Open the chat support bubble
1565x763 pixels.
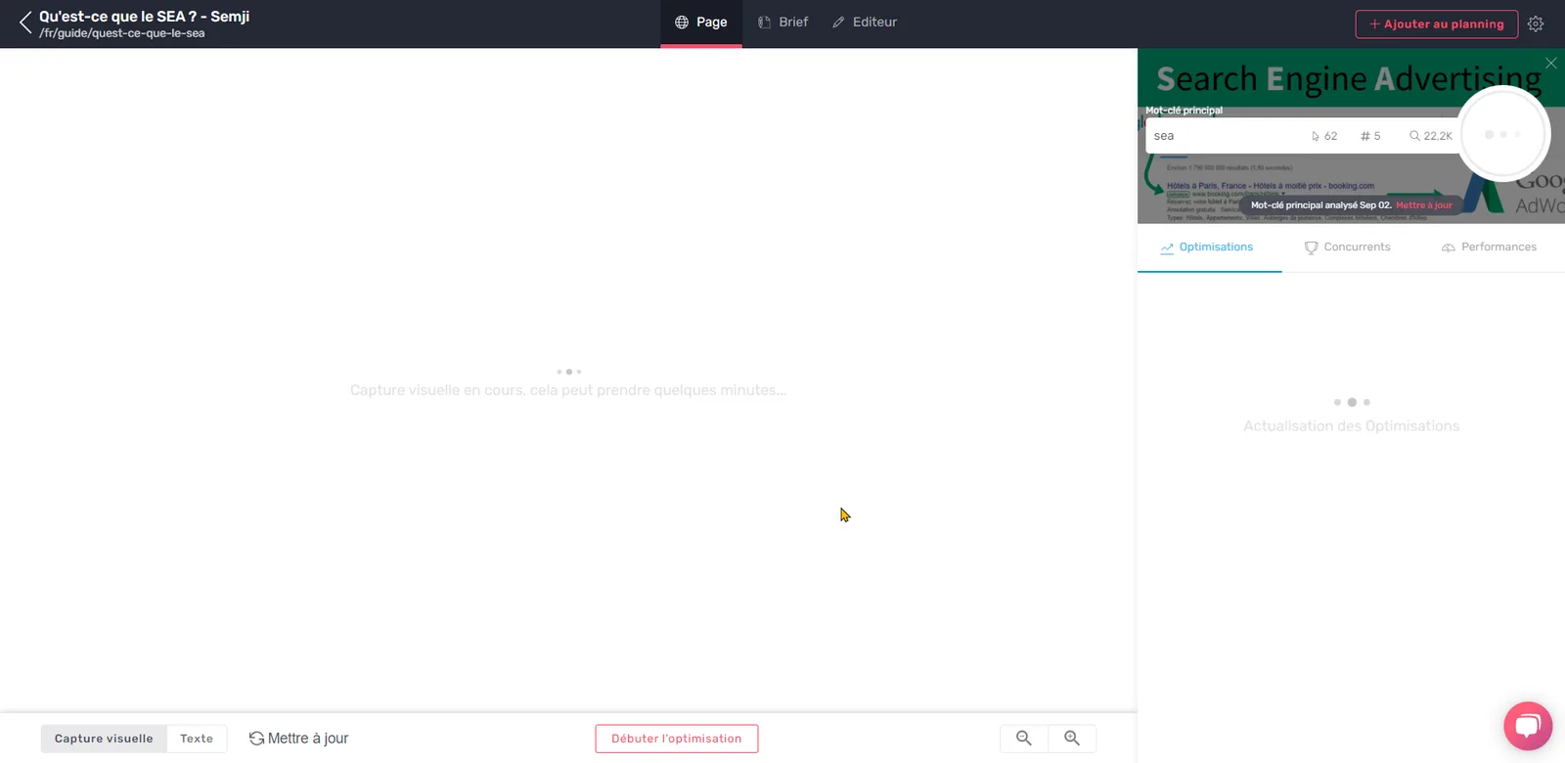pos(1528,726)
